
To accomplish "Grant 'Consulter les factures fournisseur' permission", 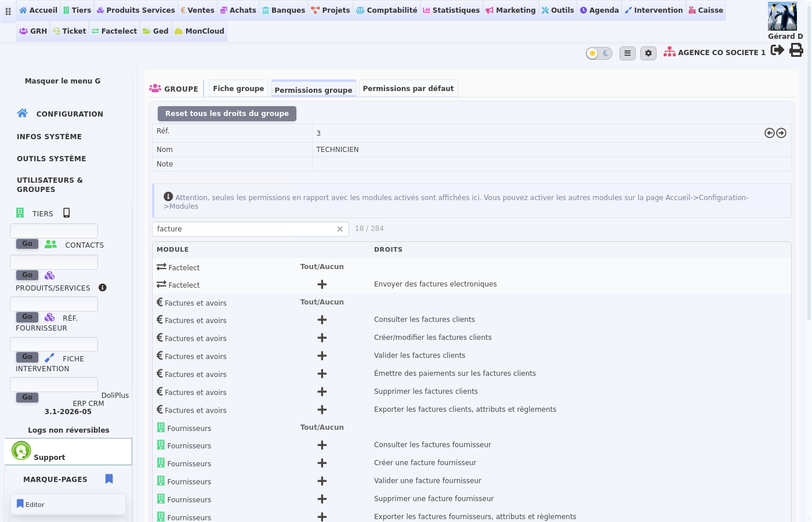I will 322,445.
